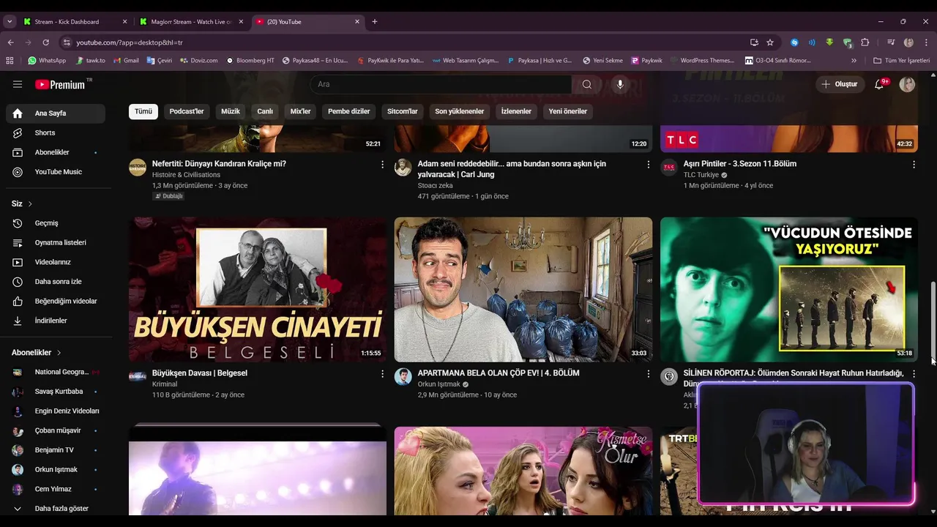Click the Oluştur create button
Screen dimensions: 937x527
pos(839,84)
